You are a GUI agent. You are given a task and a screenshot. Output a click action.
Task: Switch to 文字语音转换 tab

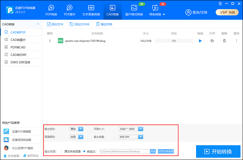click(x=91, y=10)
